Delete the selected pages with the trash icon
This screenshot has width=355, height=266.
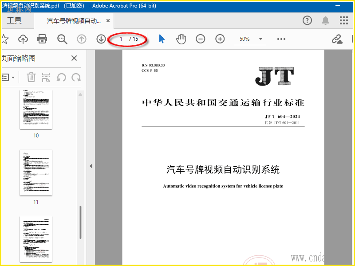pyautogui.click(x=31, y=77)
